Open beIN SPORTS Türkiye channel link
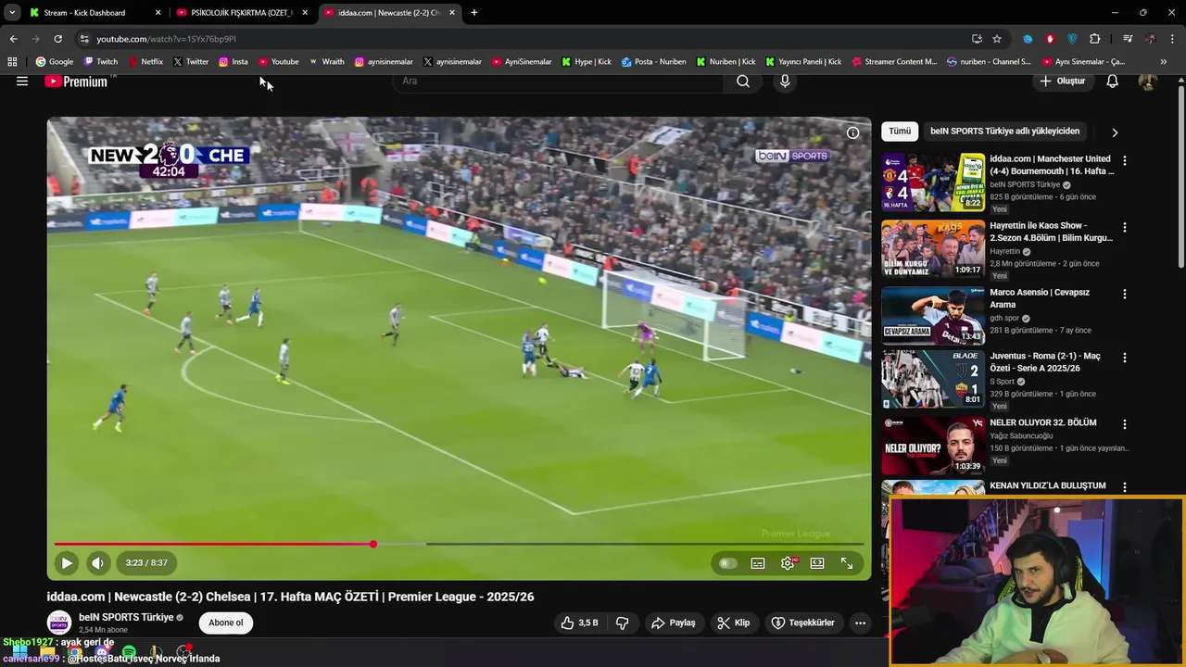 pyautogui.click(x=126, y=617)
